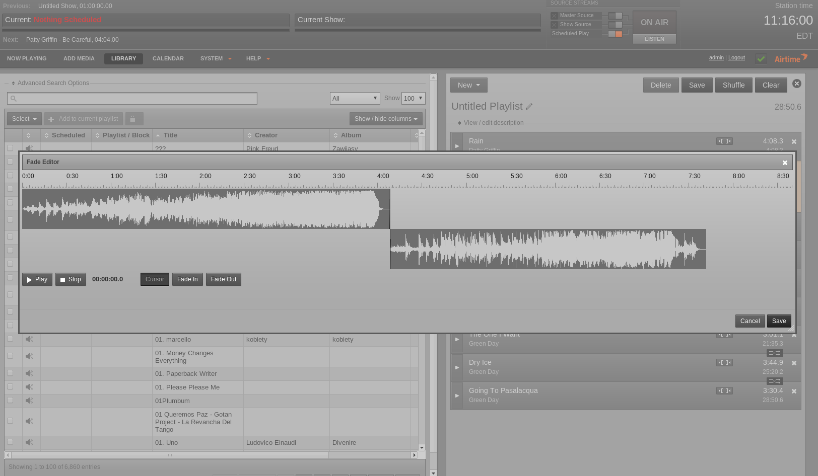Click the Logout link
This screenshot has width=818, height=476.
736,57
